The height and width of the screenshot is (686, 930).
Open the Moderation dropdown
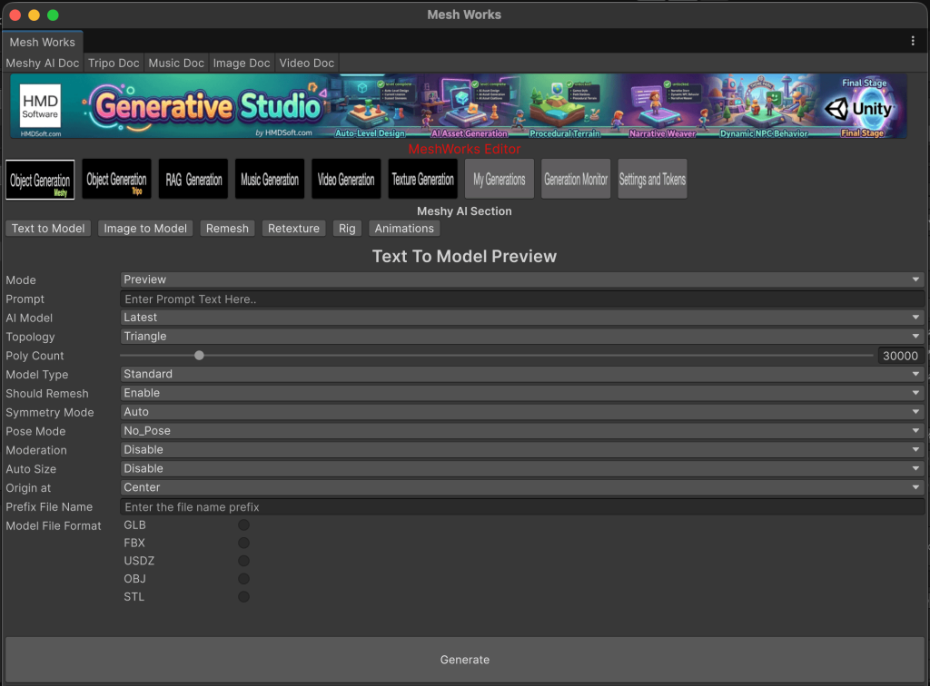tap(522, 450)
